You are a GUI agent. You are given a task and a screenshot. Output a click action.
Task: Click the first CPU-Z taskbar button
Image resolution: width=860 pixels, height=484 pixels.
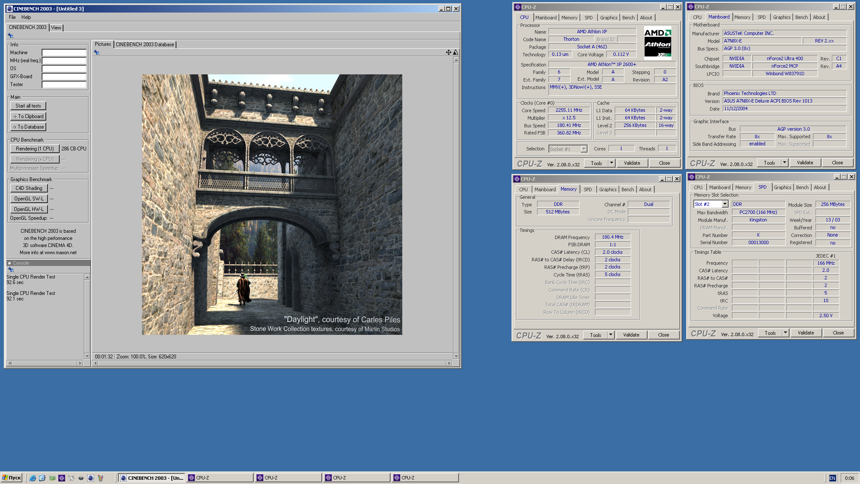220,478
